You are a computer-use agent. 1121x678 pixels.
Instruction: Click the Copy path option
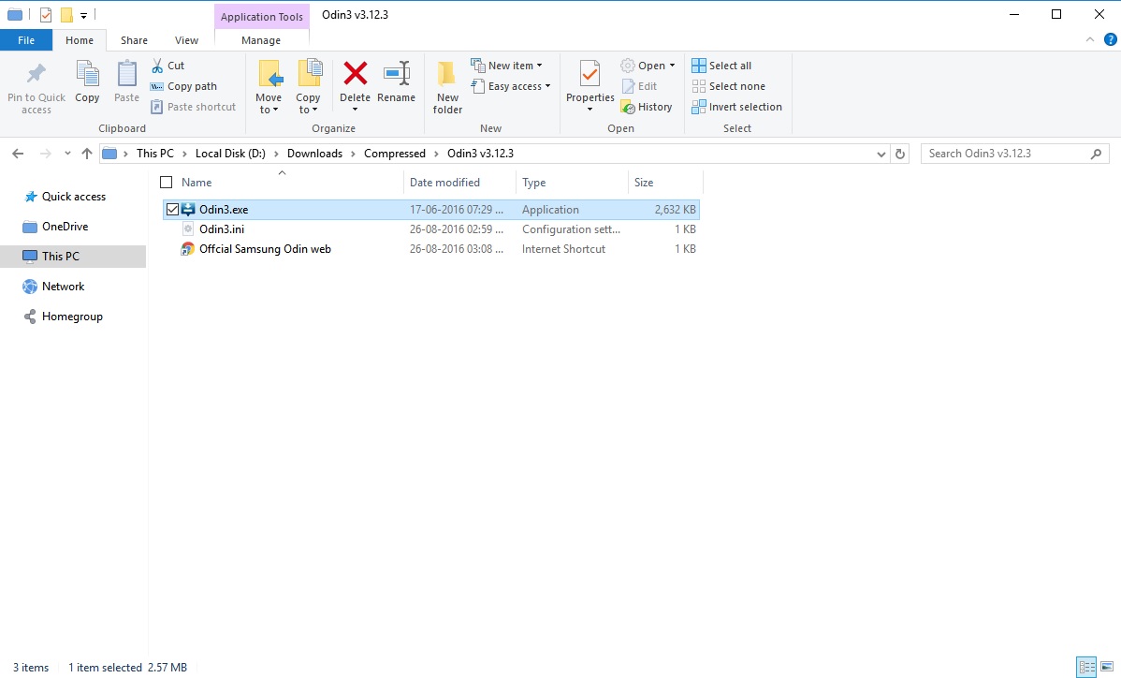[x=183, y=86]
